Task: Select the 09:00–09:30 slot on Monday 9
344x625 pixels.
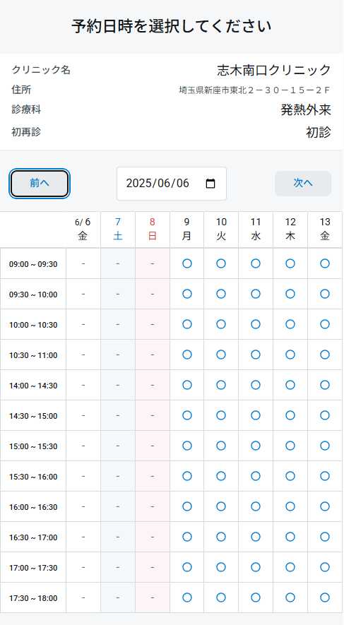Action: (x=187, y=263)
